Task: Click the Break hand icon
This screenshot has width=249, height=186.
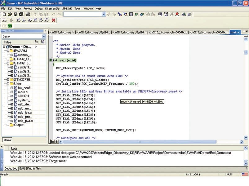Action: (11, 20)
